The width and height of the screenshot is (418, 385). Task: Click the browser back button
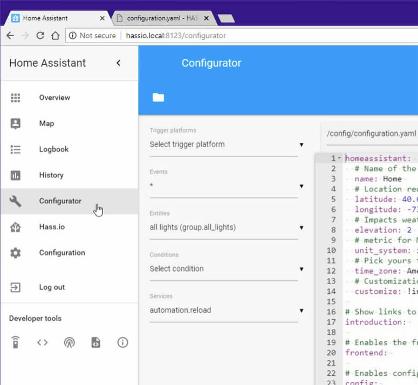pos(10,36)
